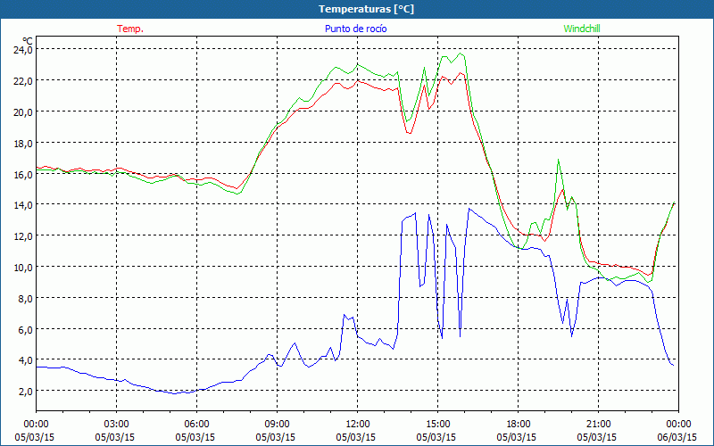Click the 22,0 y-axis value
714x446 pixels.
coord(23,80)
